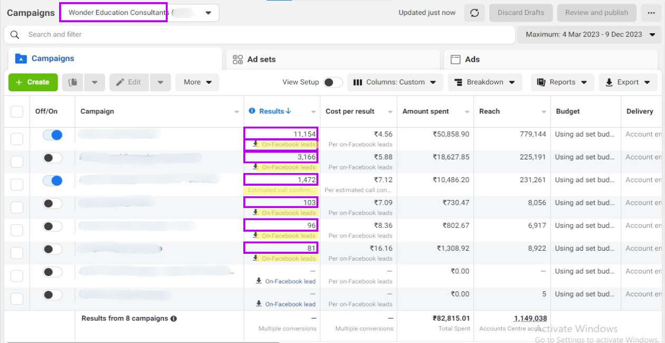The image size is (665, 343).
Task: Open the Export menu button
Action: coord(628,82)
